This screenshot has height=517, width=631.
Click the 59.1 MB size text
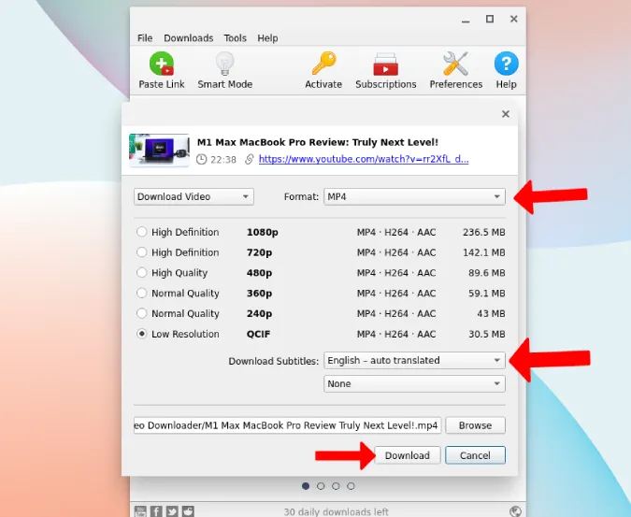click(486, 294)
